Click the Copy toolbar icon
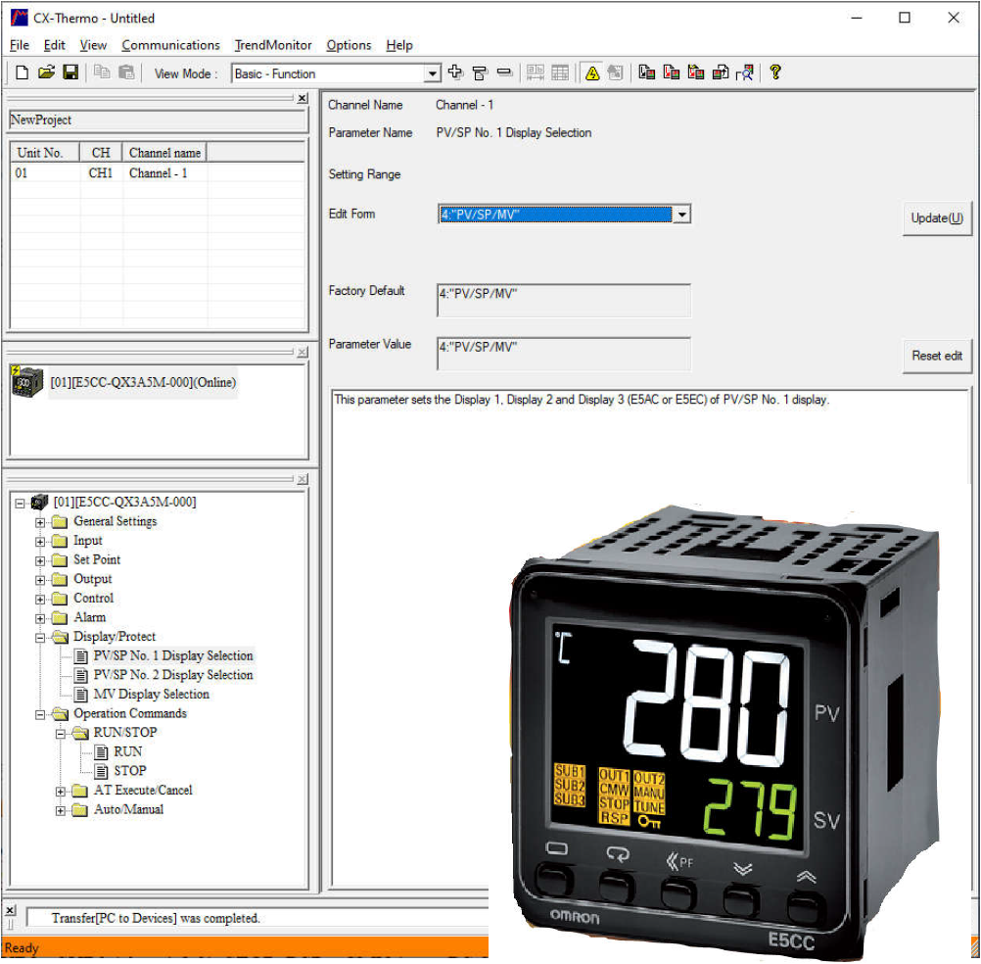981x964 pixels. click(102, 72)
